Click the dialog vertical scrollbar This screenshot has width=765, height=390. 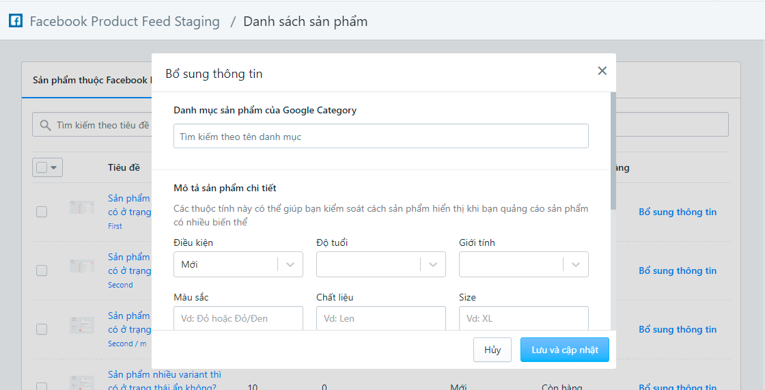613,150
